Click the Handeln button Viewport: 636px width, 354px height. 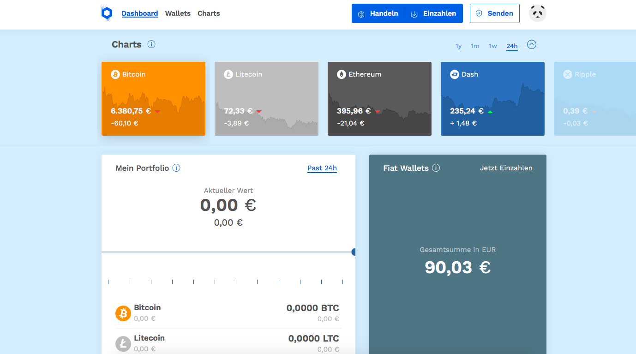(378, 13)
